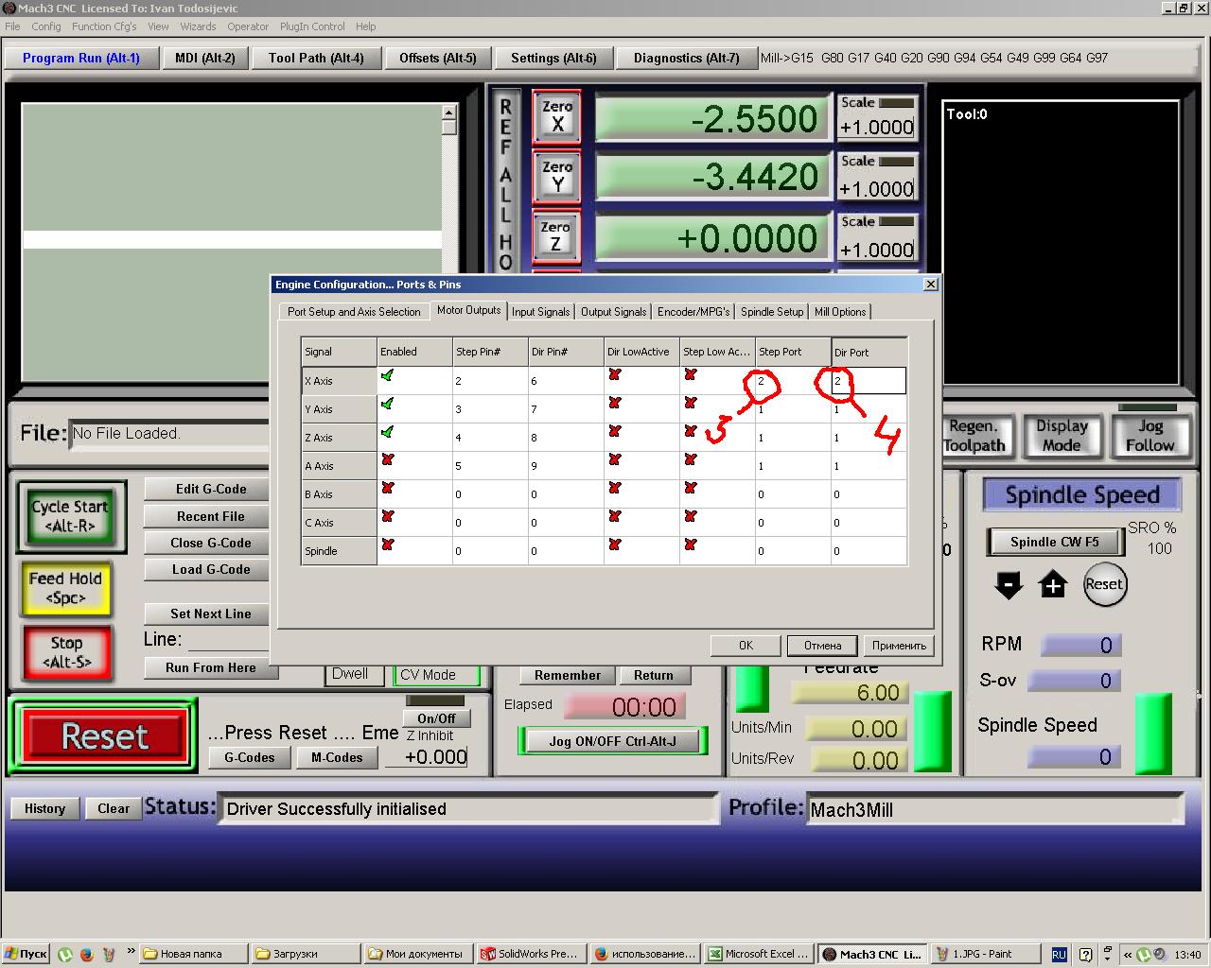Enable the C Axis motor output
Screen dimensions: 1211x968
click(387, 517)
